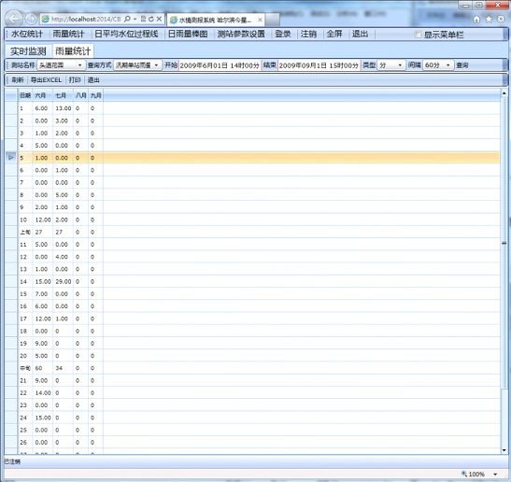This screenshot has width=511, height=482.
Task: Click the 开始 start datetime field
Action: 220,65
